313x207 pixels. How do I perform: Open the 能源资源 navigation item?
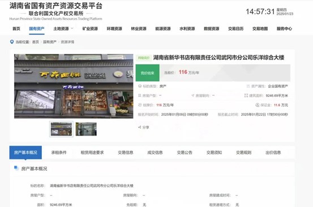(x=163, y=28)
